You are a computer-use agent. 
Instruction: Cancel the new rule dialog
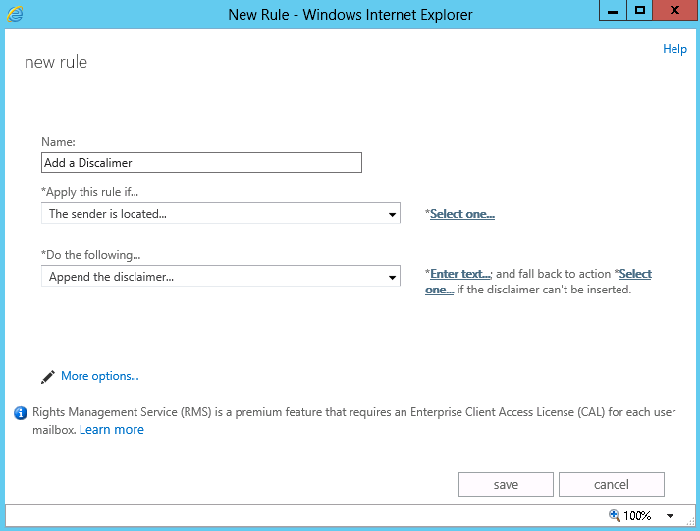[612, 484]
